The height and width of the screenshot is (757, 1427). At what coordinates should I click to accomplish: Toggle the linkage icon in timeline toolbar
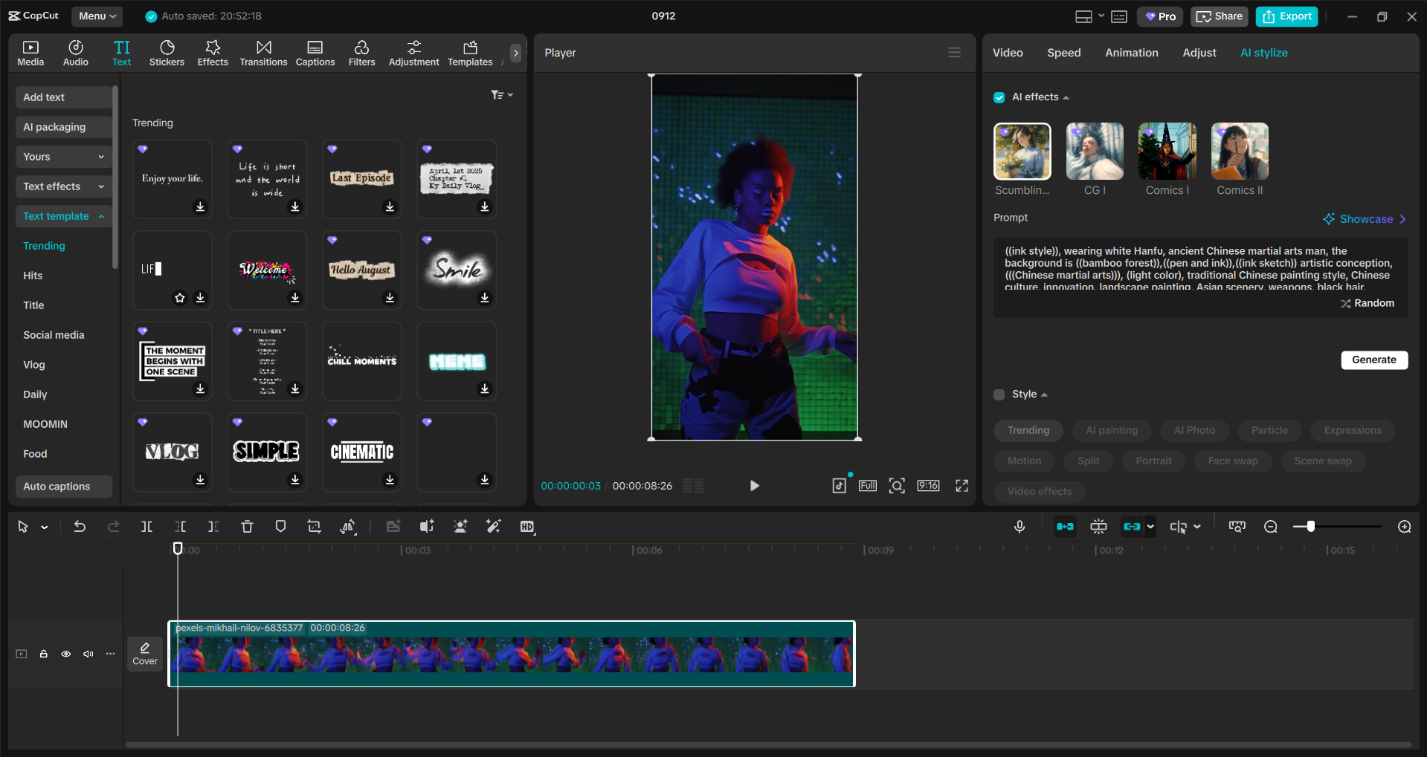(1132, 527)
